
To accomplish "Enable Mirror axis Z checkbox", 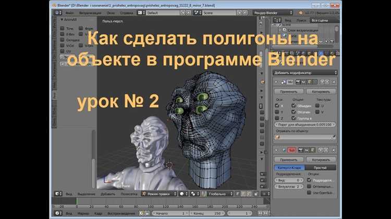I will (x=277, y=118).
